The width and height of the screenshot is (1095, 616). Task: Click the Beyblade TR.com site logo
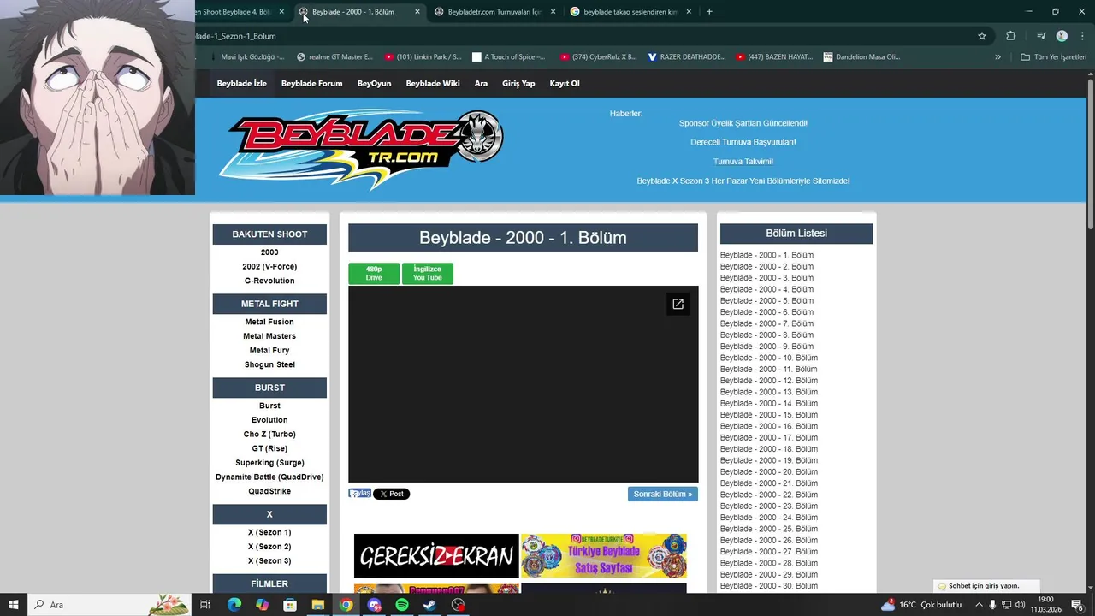[360, 147]
